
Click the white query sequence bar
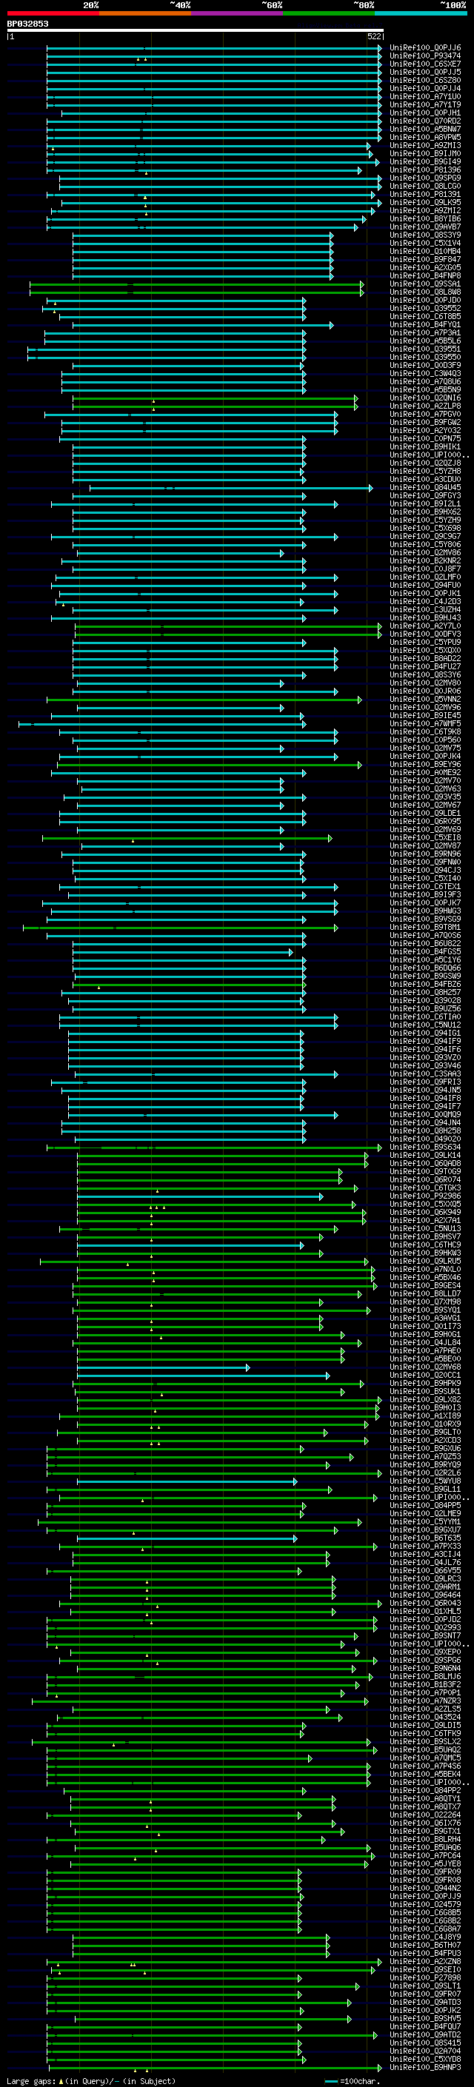(196, 31)
